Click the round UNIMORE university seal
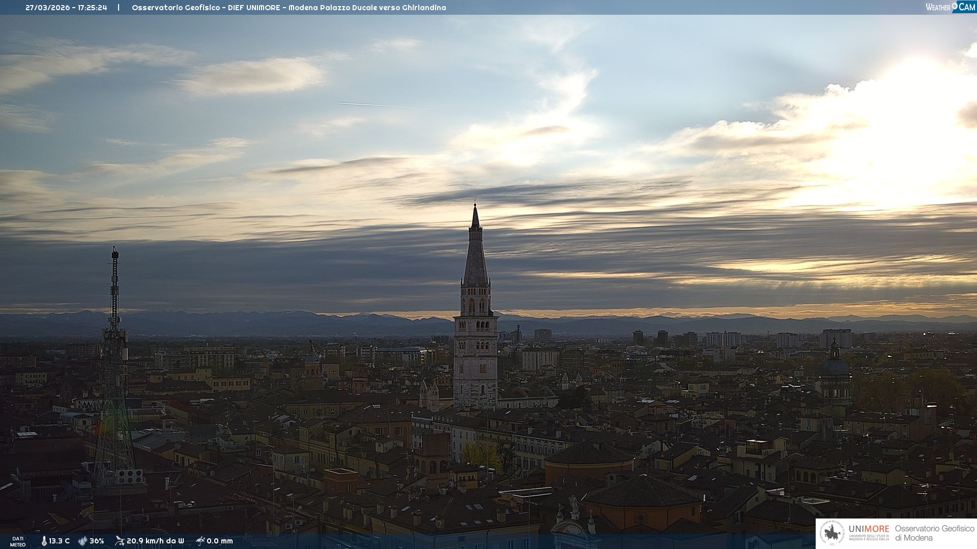Image resolution: width=977 pixels, height=549 pixels. tap(832, 533)
